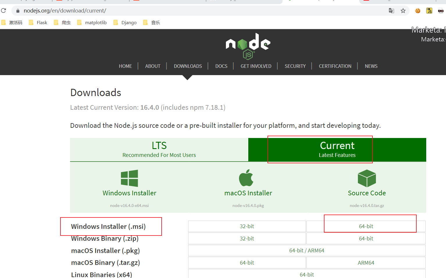Open the 爬虫 bookmark folder
The image size is (446, 278).
point(62,22)
